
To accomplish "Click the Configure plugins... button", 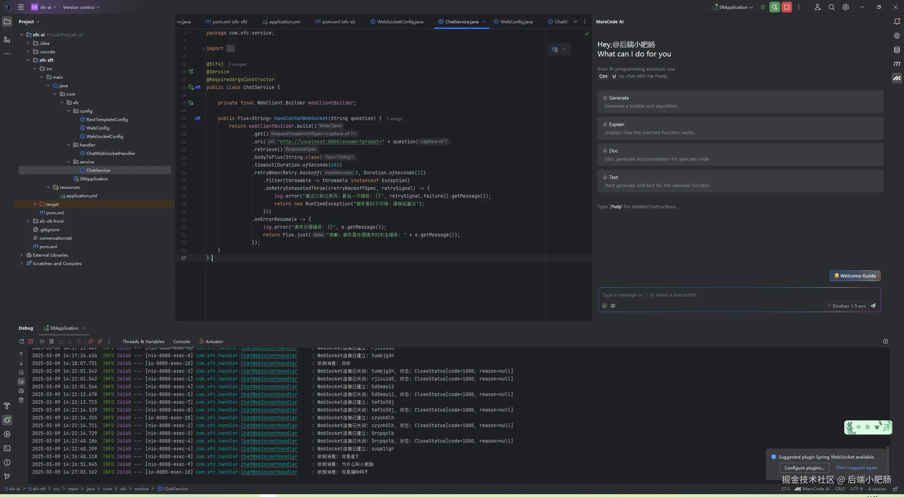I will coord(804,468).
